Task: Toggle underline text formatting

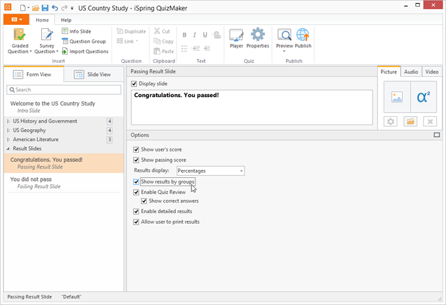Action: click(205, 35)
